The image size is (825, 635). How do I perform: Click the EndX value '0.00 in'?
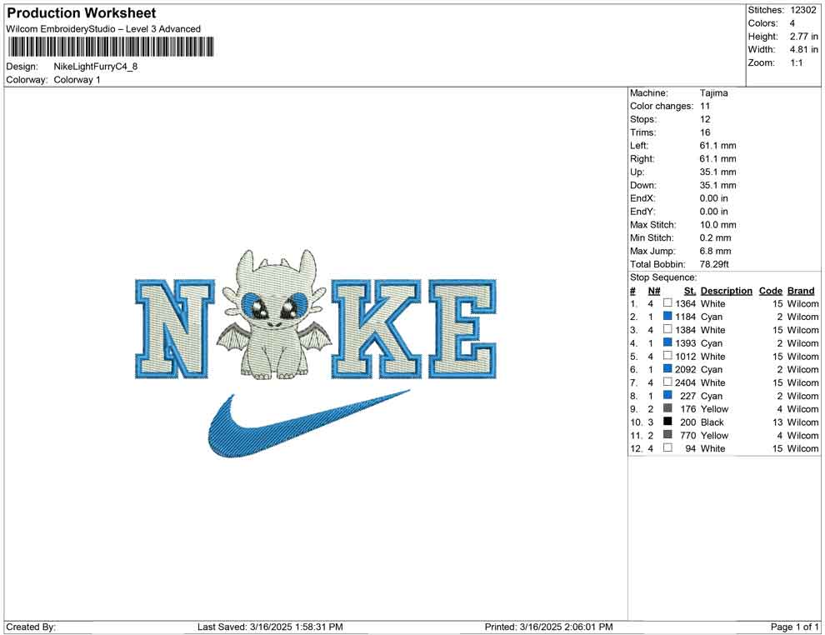(714, 198)
